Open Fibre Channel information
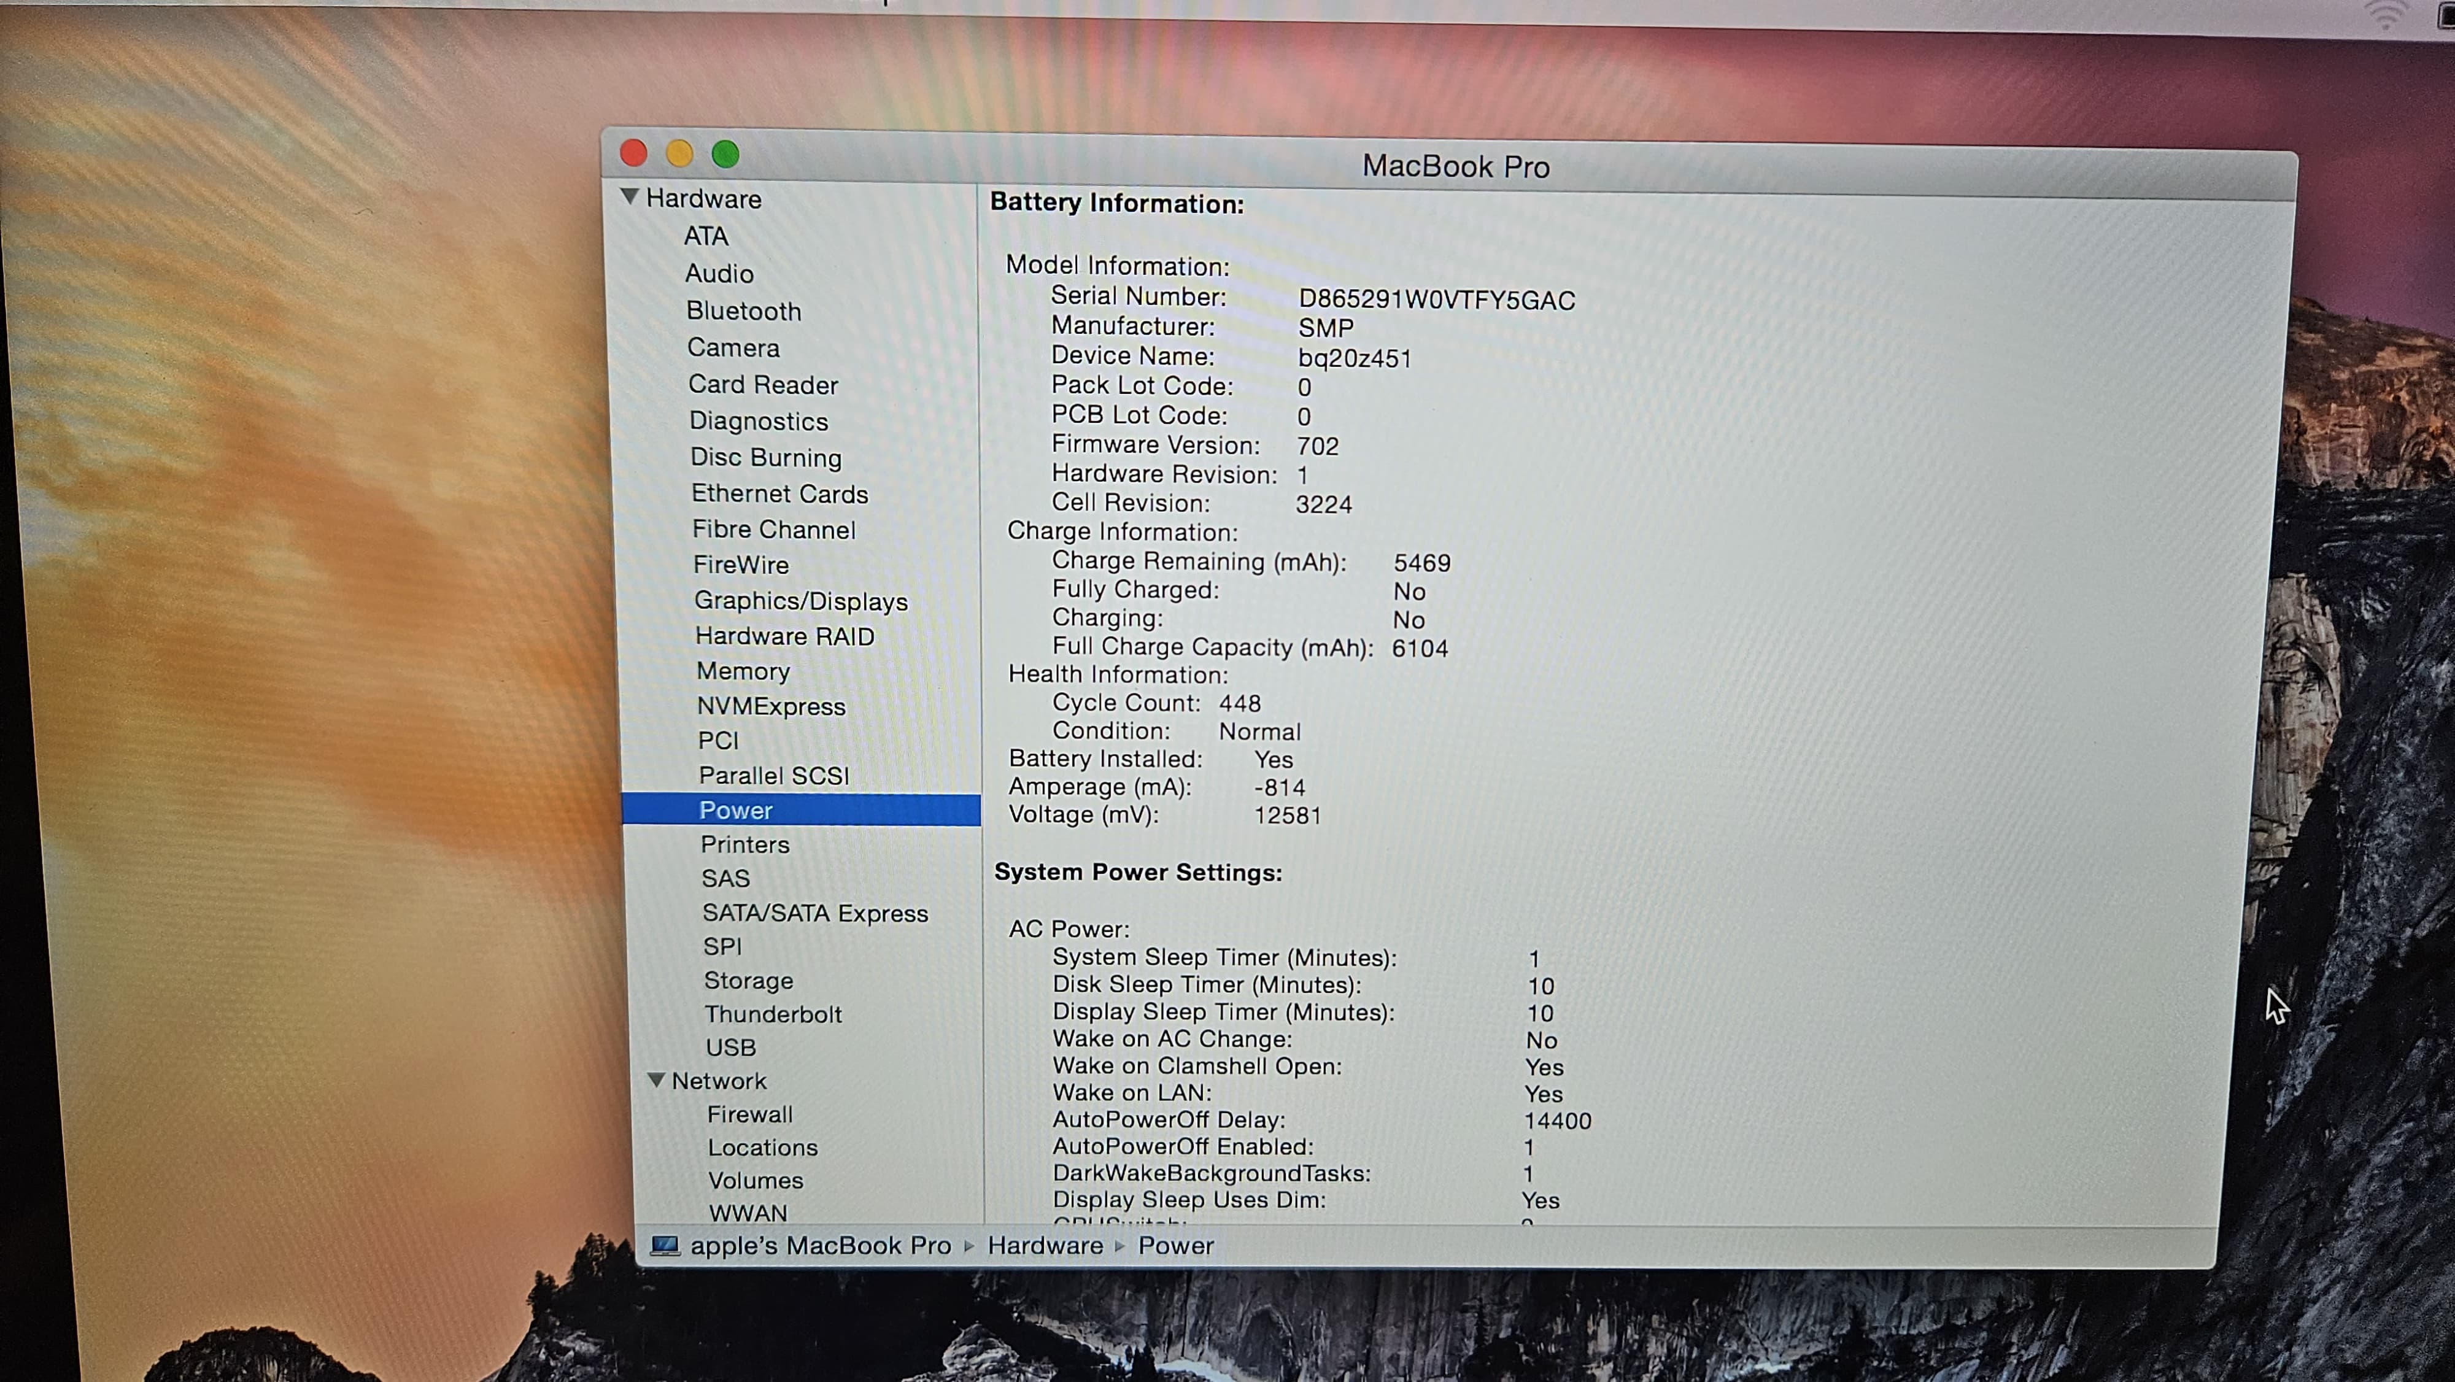 (774, 529)
